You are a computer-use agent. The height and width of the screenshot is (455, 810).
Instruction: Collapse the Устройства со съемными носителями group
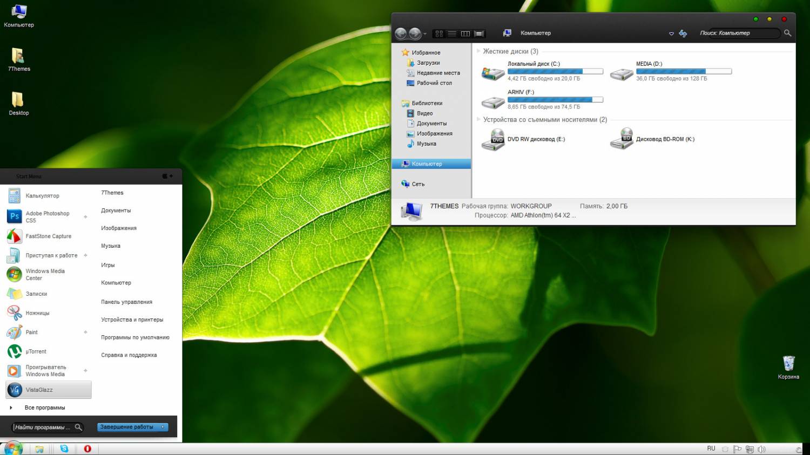click(478, 119)
